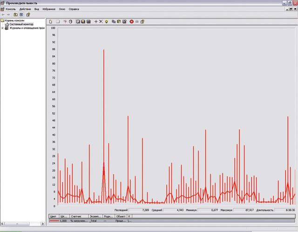Open graph Properties icon

coord(124,22)
